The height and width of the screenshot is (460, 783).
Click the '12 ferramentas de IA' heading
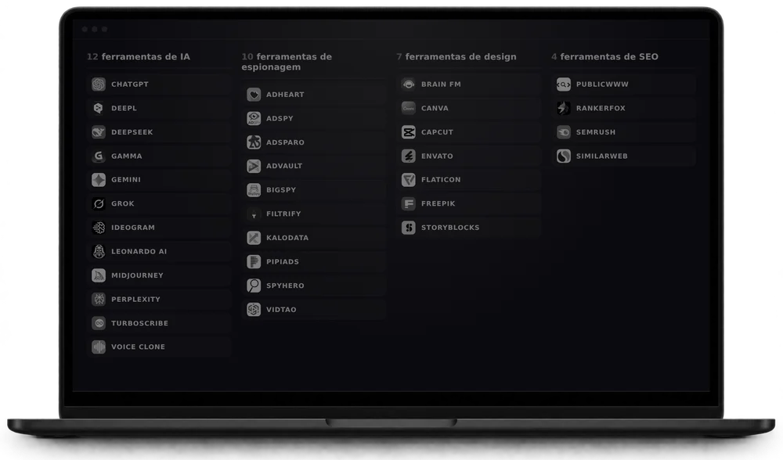click(x=139, y=56)
